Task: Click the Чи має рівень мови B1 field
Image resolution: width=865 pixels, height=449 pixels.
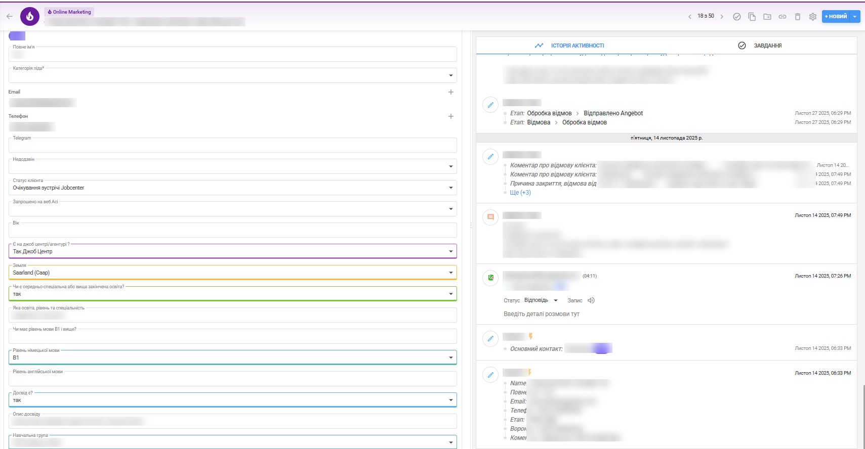Action: (x=233, y=336)
